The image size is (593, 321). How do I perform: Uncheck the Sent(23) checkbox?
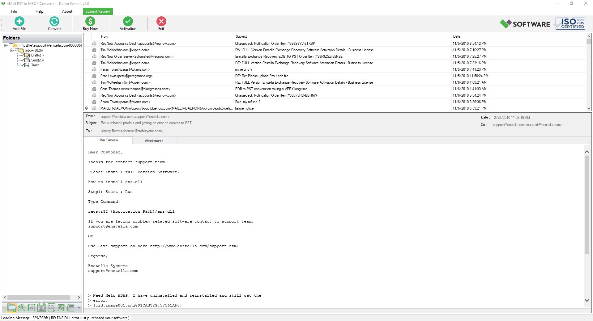(23, 60)
